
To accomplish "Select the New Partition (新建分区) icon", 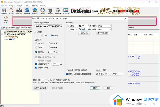I will tap(35, 11).
